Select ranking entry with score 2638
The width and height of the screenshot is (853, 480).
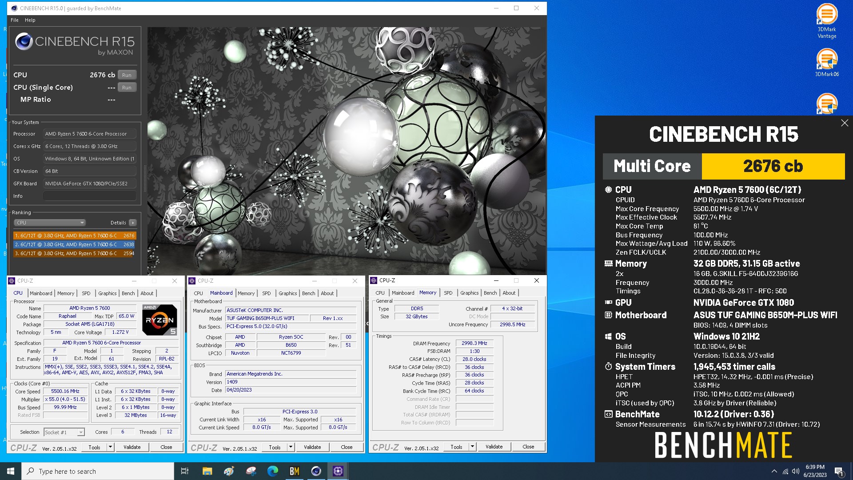pos(75,244)
